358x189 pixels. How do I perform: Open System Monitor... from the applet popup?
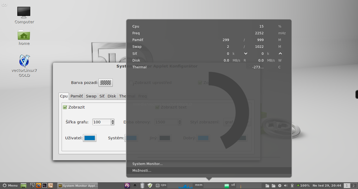pos(209,164)
